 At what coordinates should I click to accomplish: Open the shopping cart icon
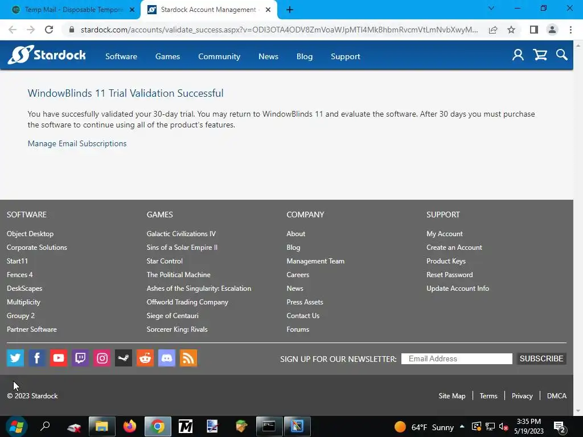point(540,55)
